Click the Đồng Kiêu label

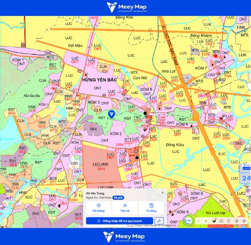175,145
